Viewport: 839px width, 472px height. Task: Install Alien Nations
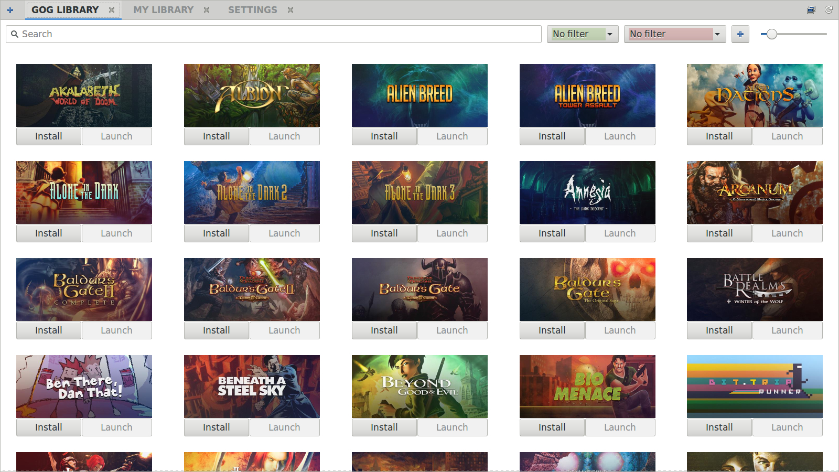(719, 136)
